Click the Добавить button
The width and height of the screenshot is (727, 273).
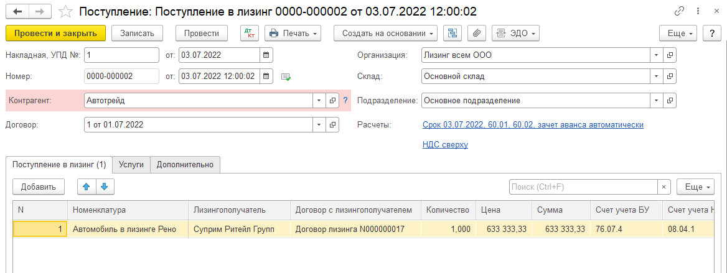[39, 187]
